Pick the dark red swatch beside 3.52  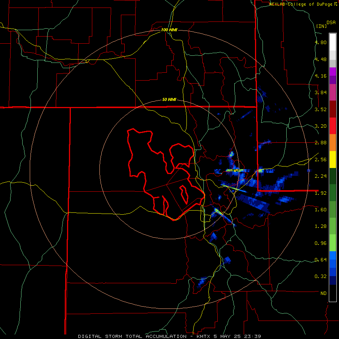pos(333,109)
